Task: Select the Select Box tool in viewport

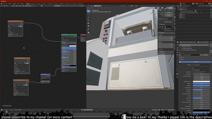Action: click(88, 11)
